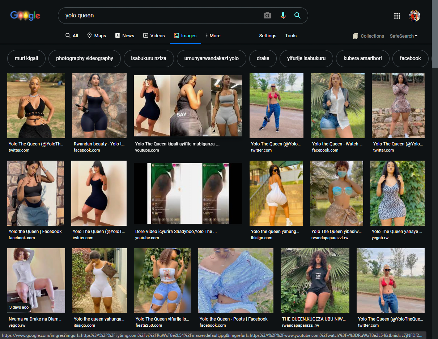438x339 pixels.
Task: Open the Google apps grid
Action: pyautogui.click(x=397, y=16)
